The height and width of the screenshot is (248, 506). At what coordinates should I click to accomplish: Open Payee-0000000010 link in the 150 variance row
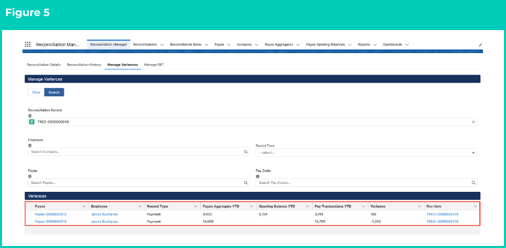[x=51, y=214]
